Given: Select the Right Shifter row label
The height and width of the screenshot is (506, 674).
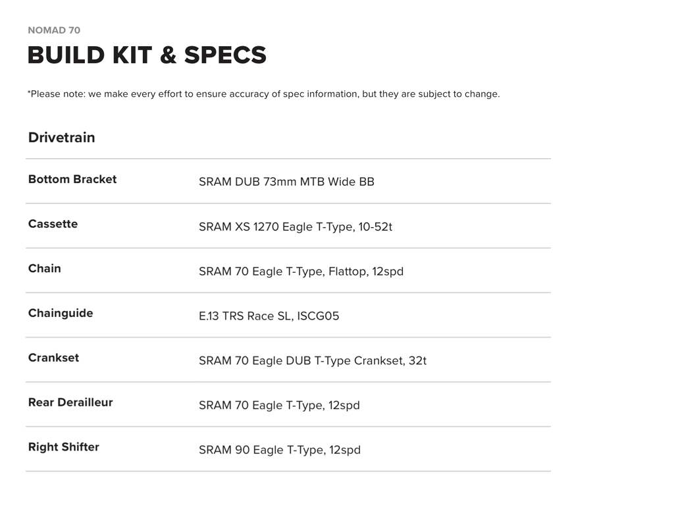Looking at the screenshot, I should point(63,447).
